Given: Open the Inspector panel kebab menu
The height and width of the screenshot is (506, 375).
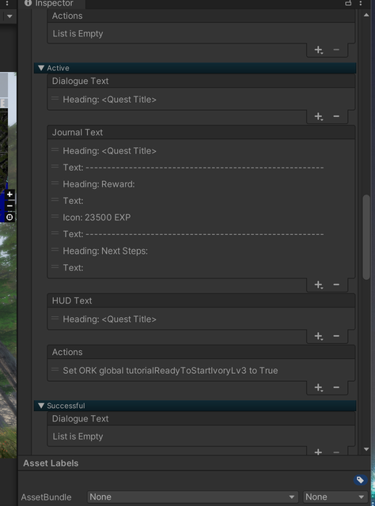Looking at the screenshot, I should point(361,3).
